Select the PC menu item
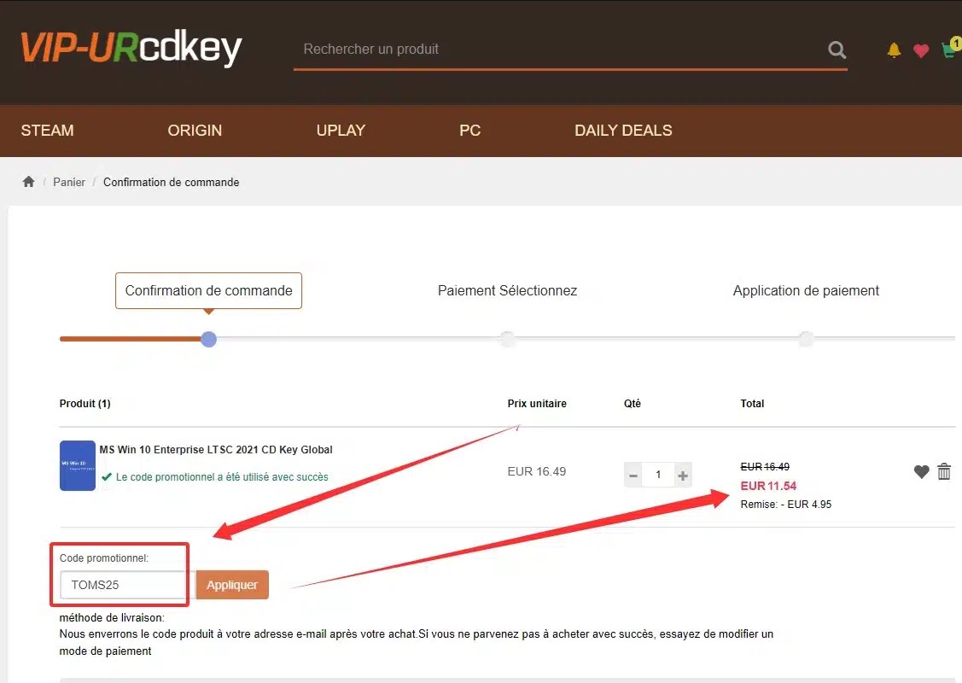 point(469,131)
